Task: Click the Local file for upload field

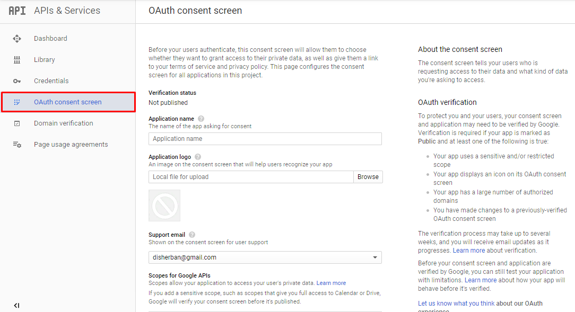Action: [x=251, y=177]
